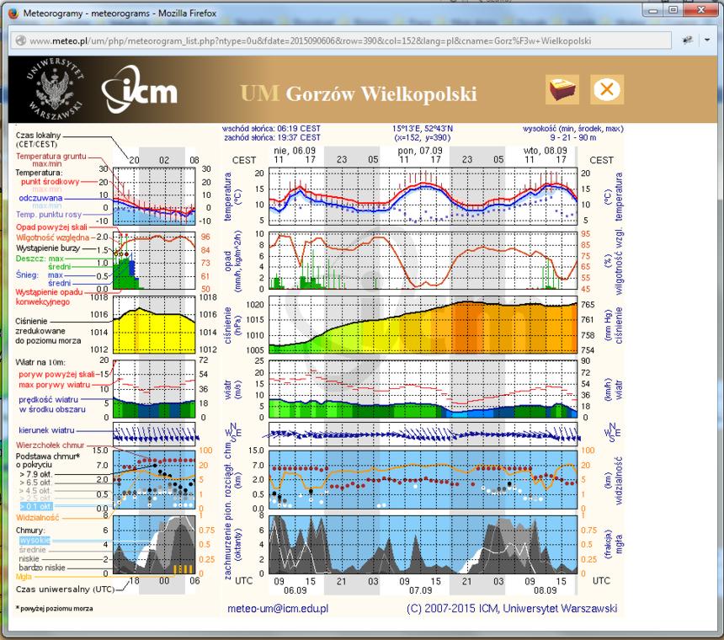
Task: Click the ICM logo in the header
Action: [140, 89]
